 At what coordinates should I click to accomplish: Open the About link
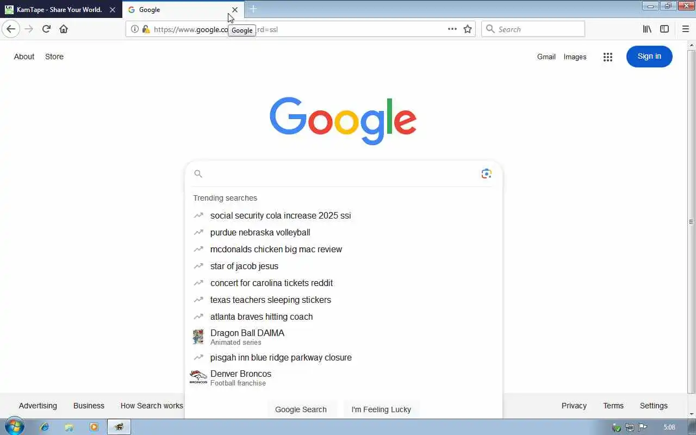click(24, 57)
